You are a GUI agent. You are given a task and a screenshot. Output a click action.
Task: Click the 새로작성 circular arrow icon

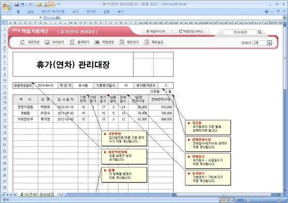click(22, 42)
